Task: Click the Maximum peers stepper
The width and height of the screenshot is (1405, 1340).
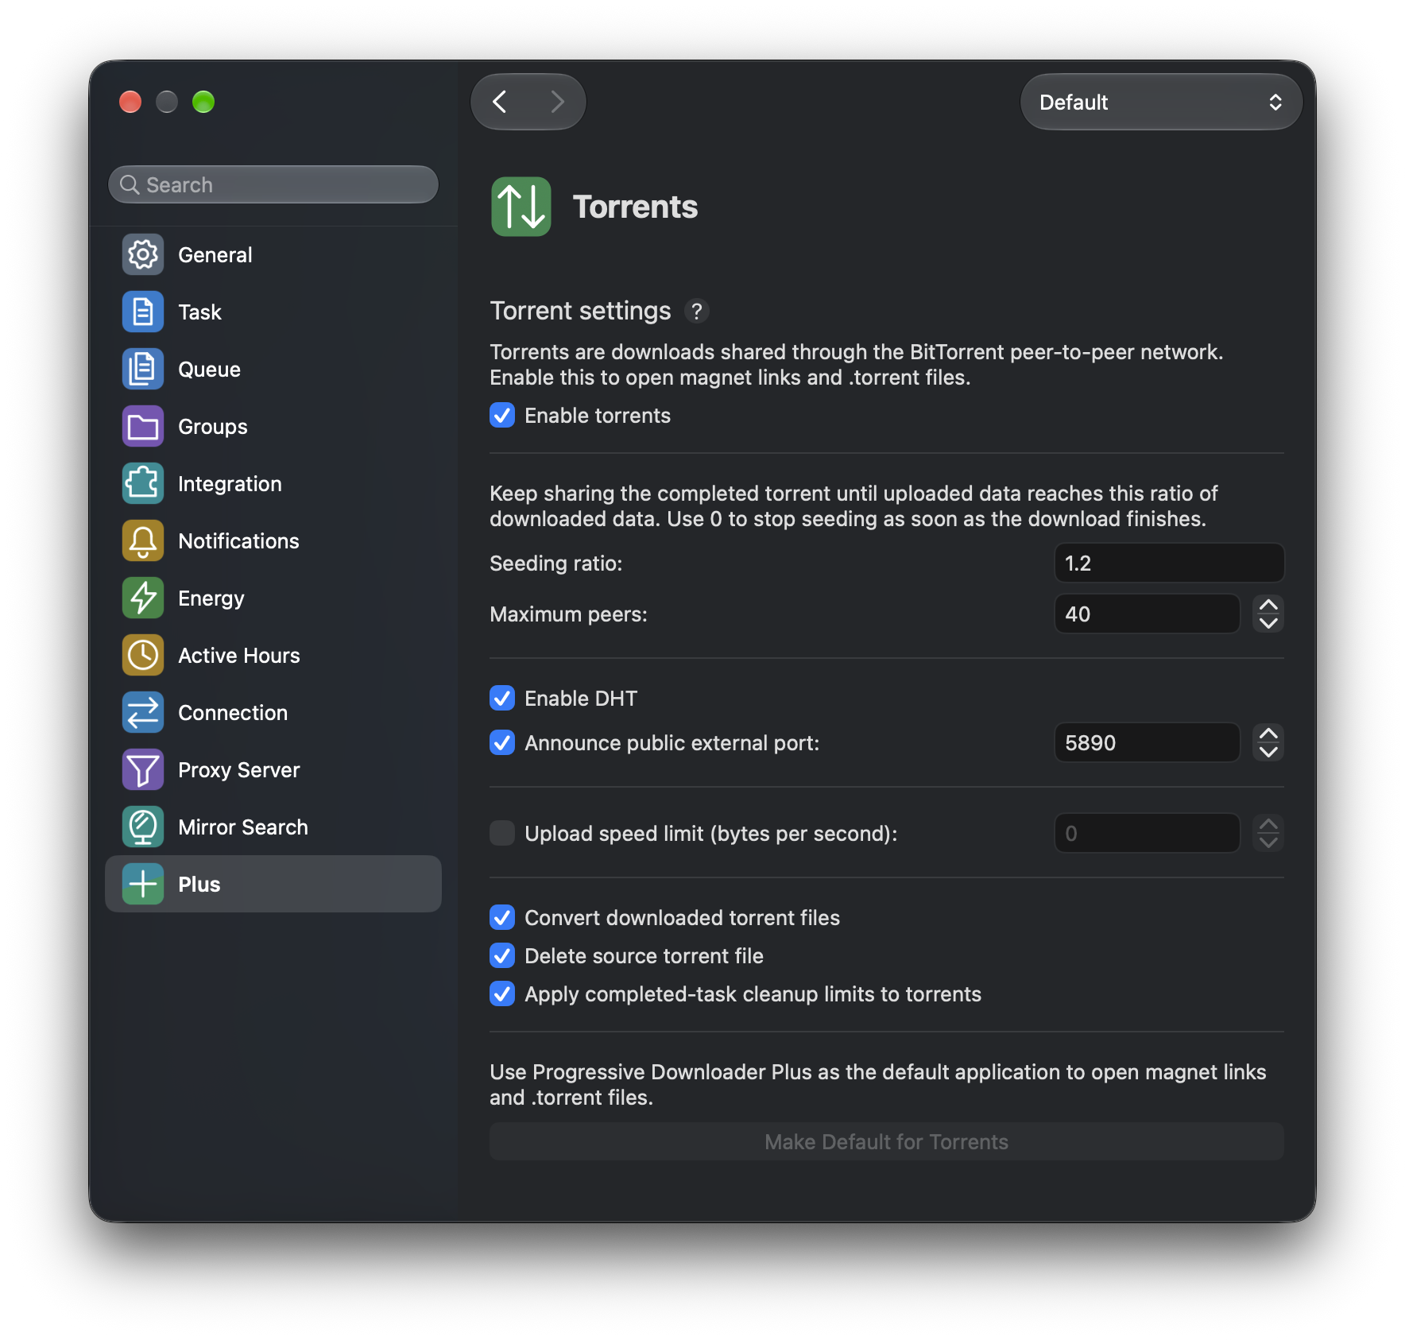Action: coord(1268,614)
